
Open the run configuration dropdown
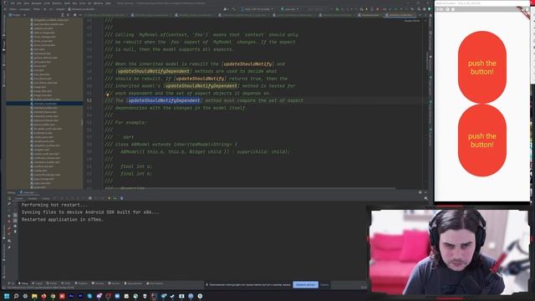[x=290, y=9]
